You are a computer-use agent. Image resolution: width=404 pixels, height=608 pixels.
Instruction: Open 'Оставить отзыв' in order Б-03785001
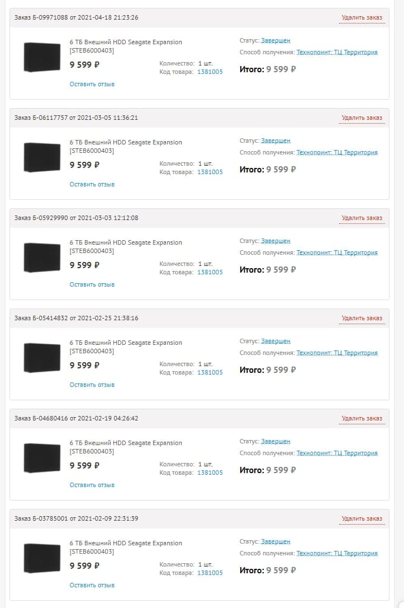(92, 585)
